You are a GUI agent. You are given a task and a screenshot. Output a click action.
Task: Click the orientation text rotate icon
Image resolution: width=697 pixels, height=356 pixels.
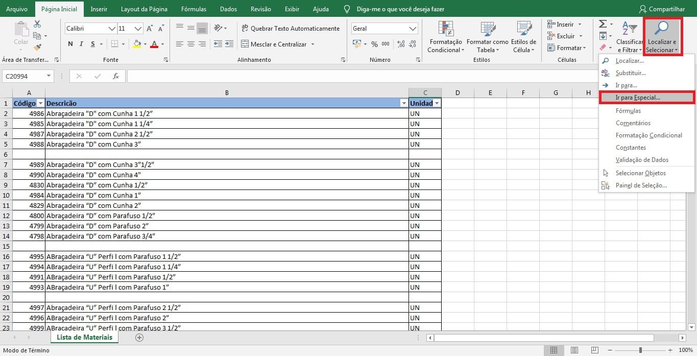[219, 28]
